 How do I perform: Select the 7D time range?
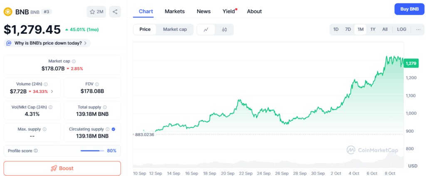[348, 29]
